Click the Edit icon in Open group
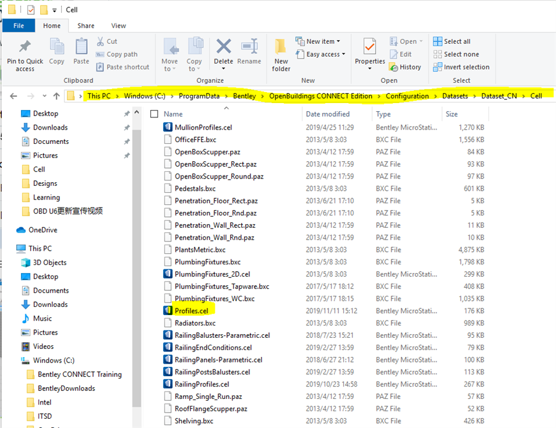556x428 pixels. pos(393,54)
